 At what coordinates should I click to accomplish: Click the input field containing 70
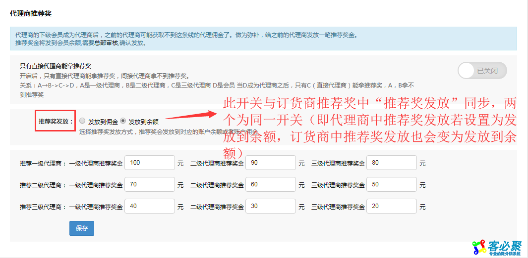150,184
